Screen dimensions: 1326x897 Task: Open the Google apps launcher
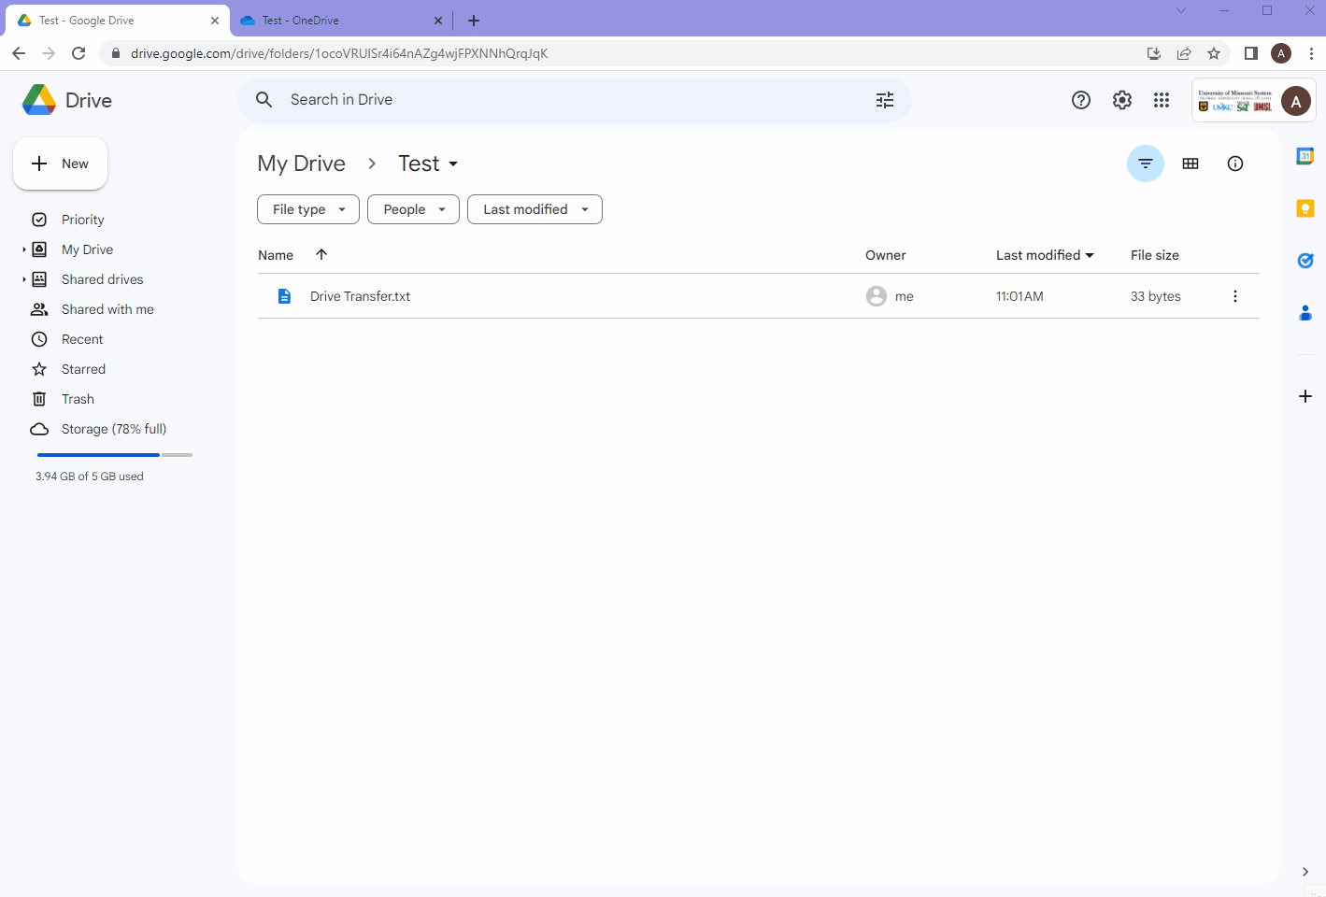[x=1161, y=99]
